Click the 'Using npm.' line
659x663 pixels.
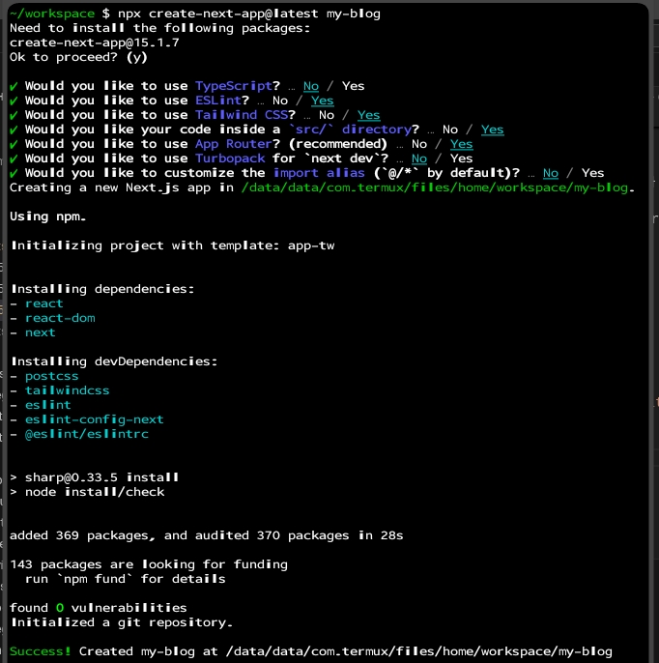click(x=47, y=216)
